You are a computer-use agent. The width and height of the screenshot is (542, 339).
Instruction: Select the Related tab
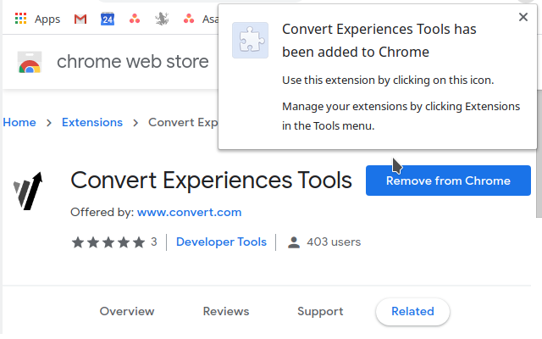pyautogui.click(x=412, y=311)
